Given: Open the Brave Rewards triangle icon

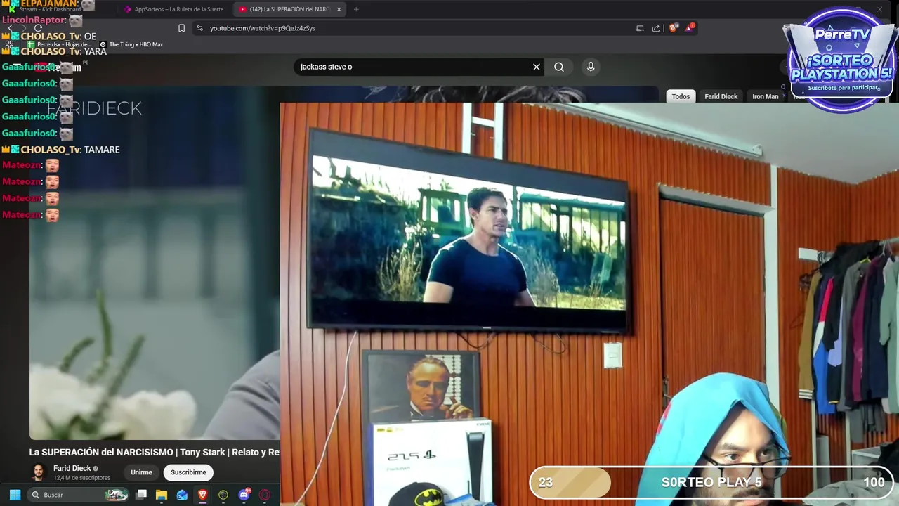Looking at the screenshot, I should [690, 28].
